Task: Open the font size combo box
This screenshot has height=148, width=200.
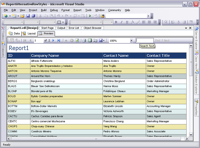Action: (108, 22)
